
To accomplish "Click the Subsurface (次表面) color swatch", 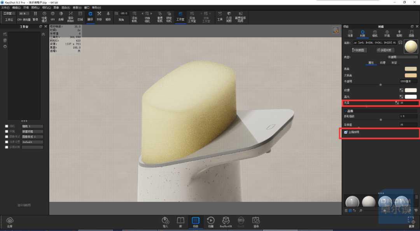I will pyautogui.click(x=411, y=75).
